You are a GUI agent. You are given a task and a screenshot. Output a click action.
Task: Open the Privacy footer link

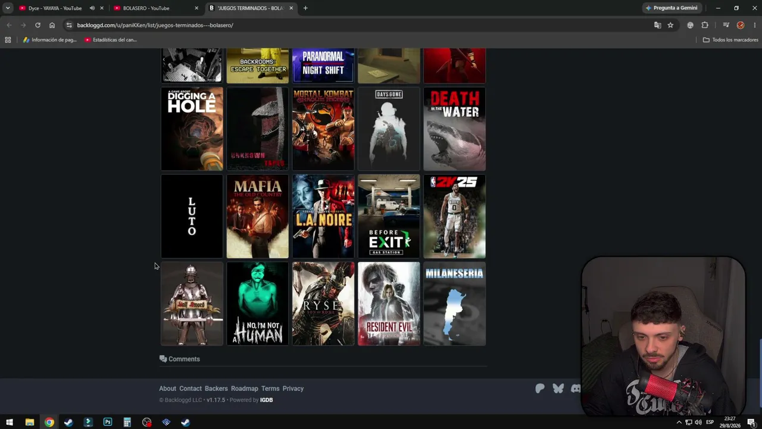point(293,388)
